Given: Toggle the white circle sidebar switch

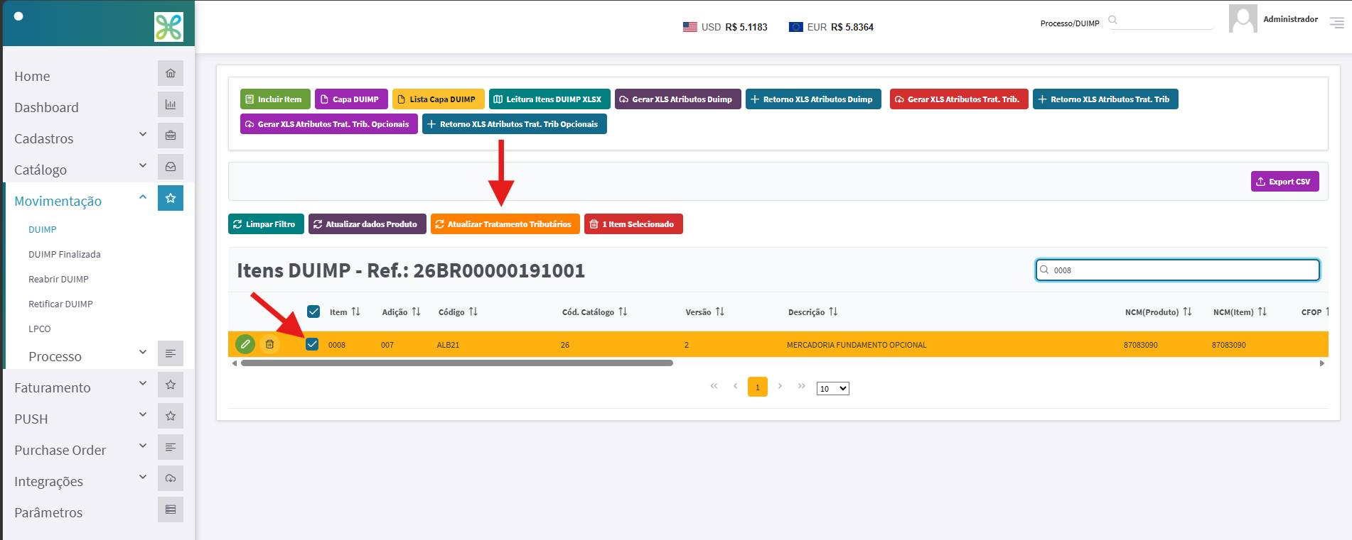Looking at the screenshot, I should 18,16.
